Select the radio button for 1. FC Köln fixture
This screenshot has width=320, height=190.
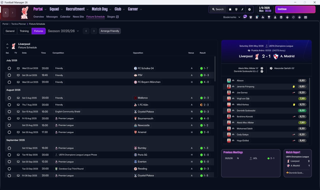[x=9, y=105]
